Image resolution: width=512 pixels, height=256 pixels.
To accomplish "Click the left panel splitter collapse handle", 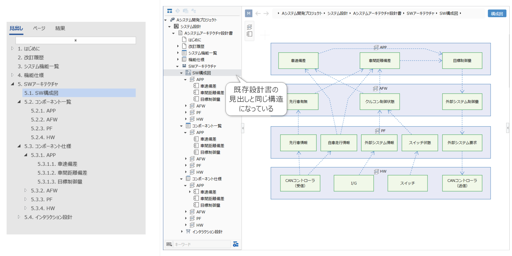I will (243, 128).
